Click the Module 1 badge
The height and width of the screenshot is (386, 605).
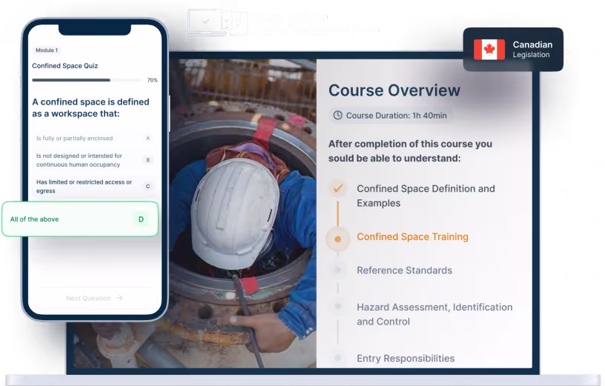(47, 50)
